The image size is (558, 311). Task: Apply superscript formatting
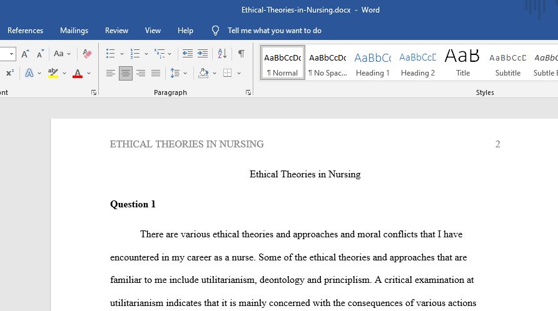point(10,73)
